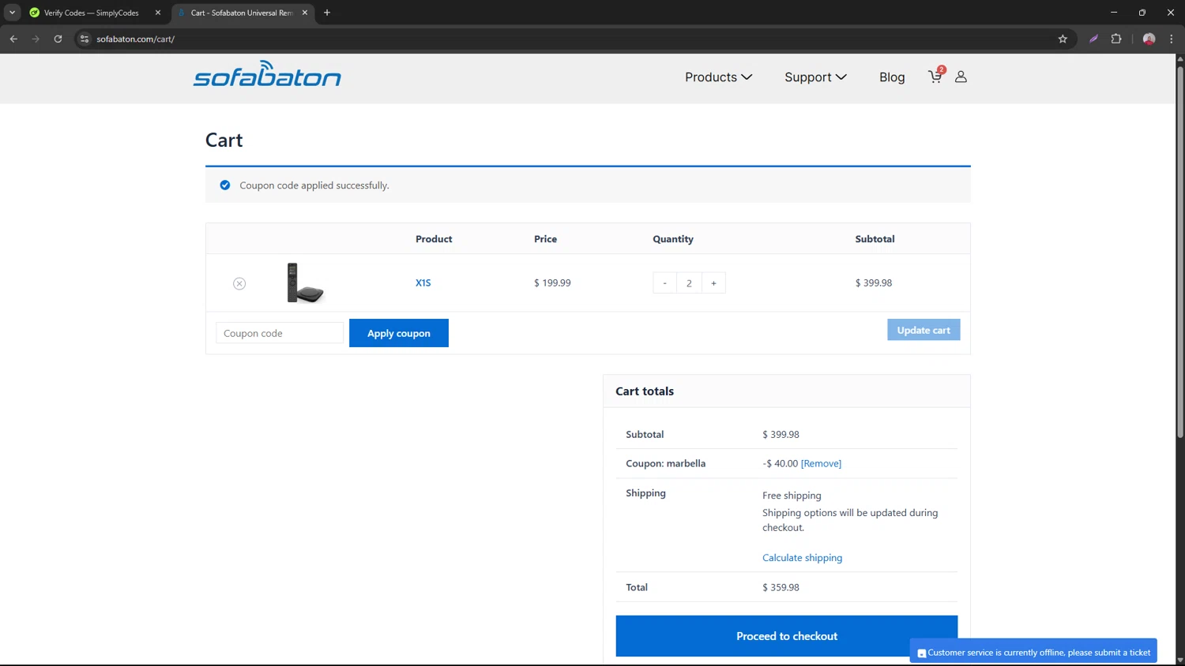Viewport: 1185px width, 666px height.
Task: Increase X1S quantity with plus button
Action: (x=713, y=283)
